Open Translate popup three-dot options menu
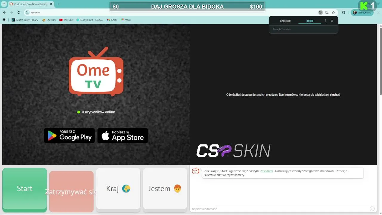 coord(325,21)
